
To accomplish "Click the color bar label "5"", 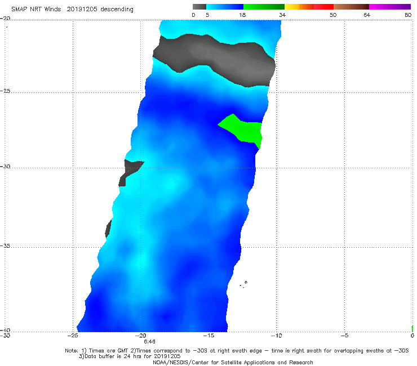I will coord(207,15).
